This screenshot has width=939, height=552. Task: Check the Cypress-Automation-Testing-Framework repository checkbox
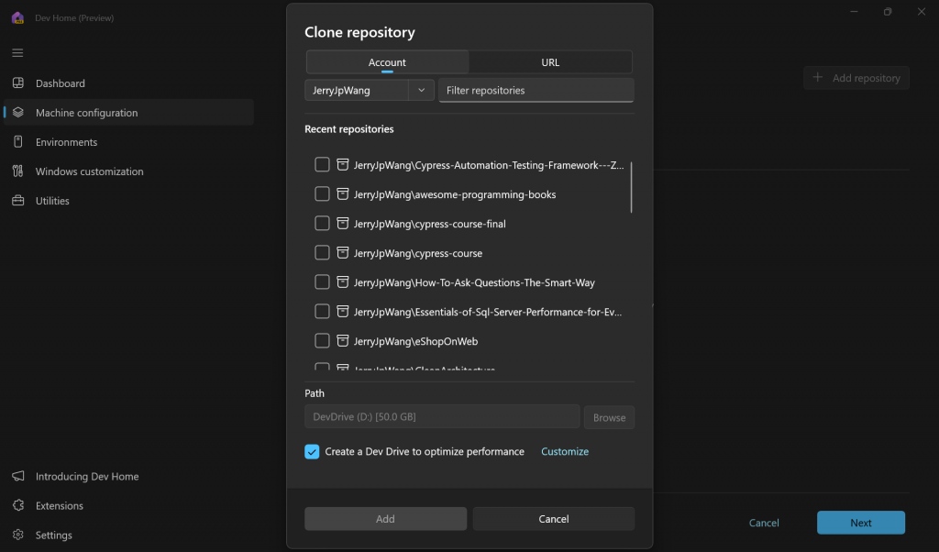322,164
